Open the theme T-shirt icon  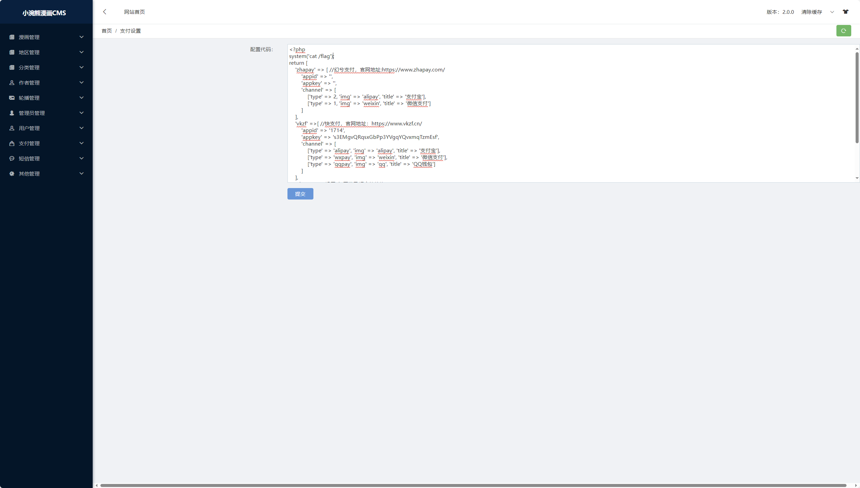[x=846, y=12]
